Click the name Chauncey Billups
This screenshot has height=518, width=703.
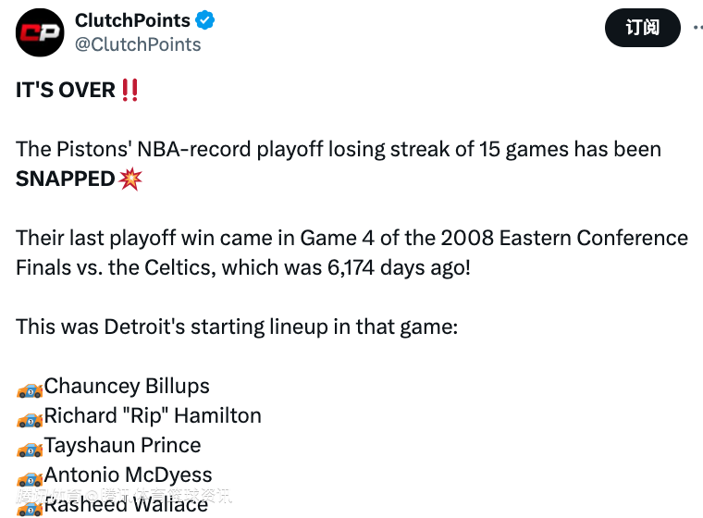coord(127,387)
